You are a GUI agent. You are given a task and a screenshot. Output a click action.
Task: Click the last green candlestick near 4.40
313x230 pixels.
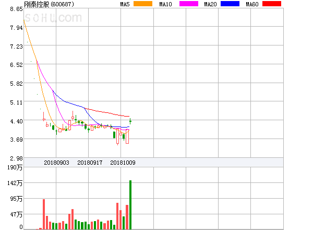[130, 121]
